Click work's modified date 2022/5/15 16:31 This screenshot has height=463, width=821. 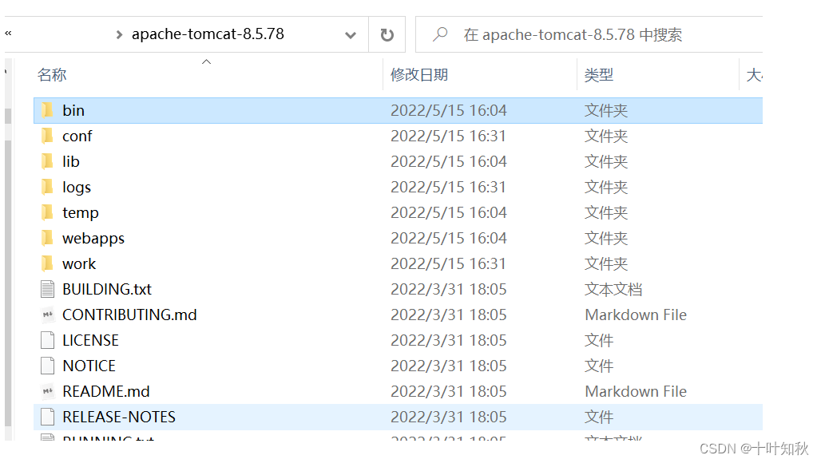(x=449, y=263)
